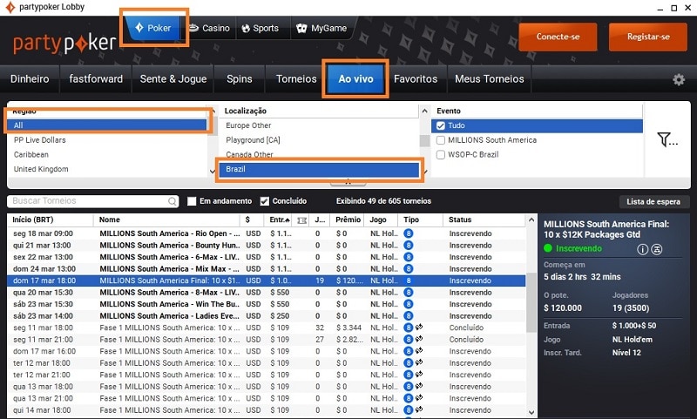Click type icon for seg 11 mar 18:00 row

[408, 328]
